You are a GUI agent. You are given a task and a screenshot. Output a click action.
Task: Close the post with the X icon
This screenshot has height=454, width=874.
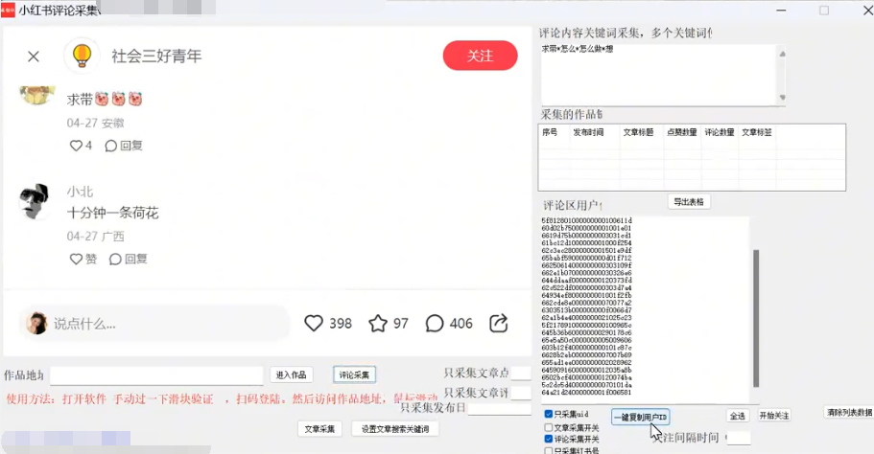click(34, 57)
